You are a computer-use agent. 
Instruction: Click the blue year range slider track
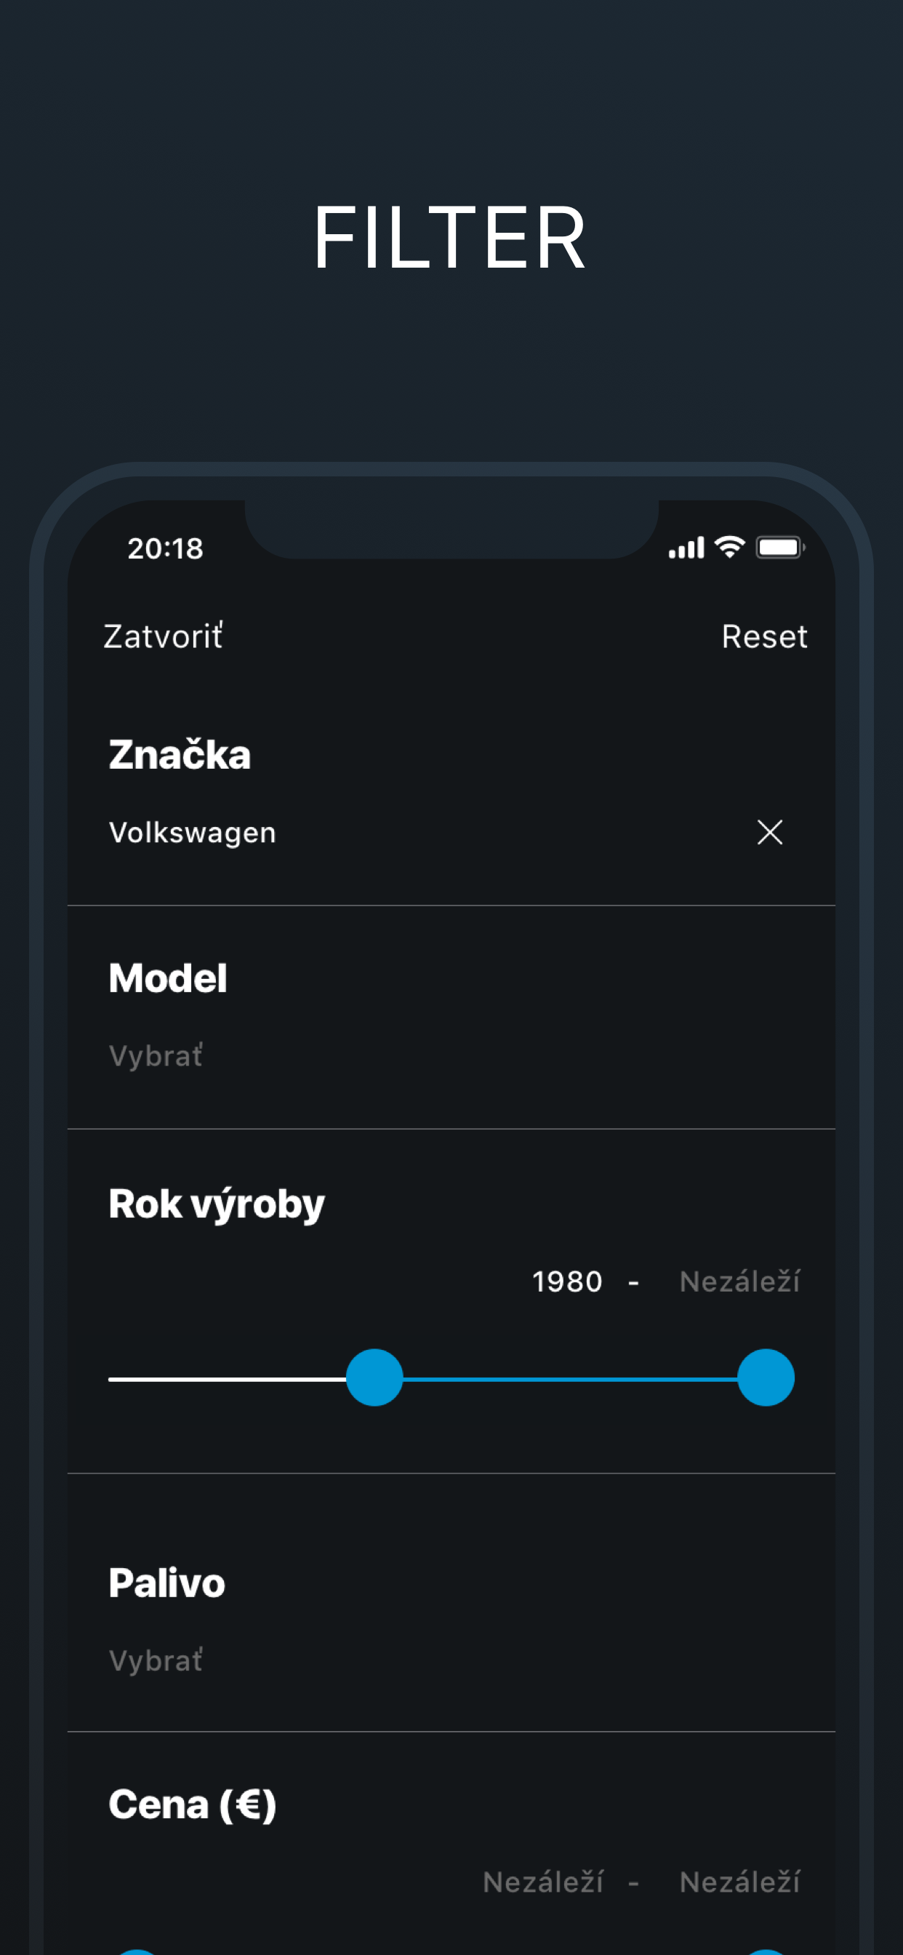(x=569, y=1378)
